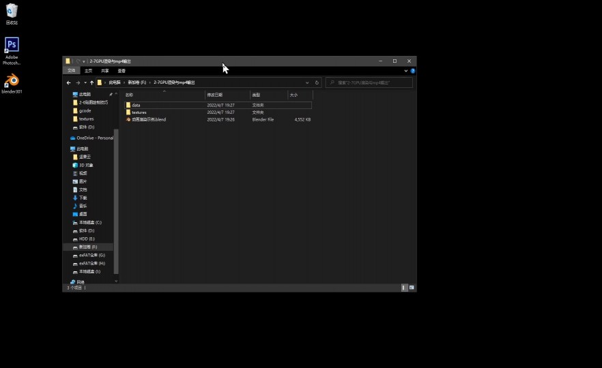Refresh the current folder in the address bar
Viewport: 602px width, 368px height.
point(317,82)
